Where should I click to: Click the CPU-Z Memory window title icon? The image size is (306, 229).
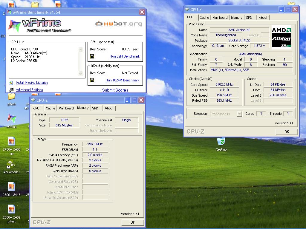click(x=33, y=100)
